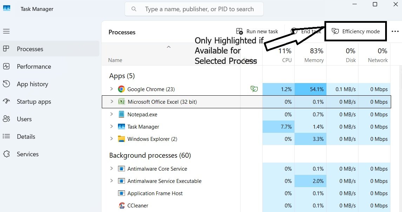Viewport: 402px width, 212px height.
Task: Click Chrome's 54.1% memory cell
Action: (x=310, y=89)
